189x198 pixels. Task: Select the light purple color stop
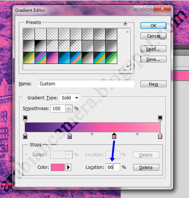(x=69, y=136)
